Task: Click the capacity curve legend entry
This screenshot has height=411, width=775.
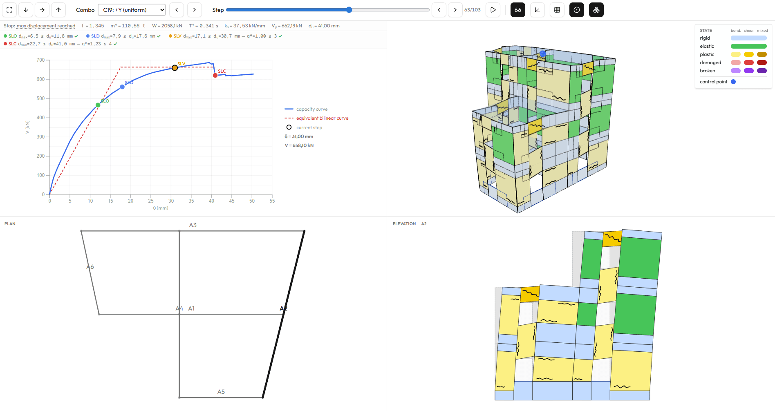Action: click(x=306, y=109)
